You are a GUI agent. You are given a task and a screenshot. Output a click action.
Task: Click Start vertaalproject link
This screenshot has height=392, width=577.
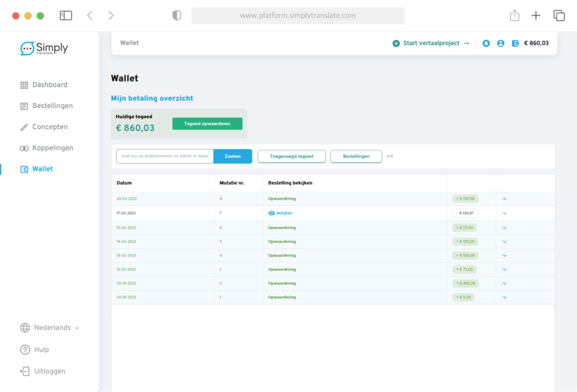(431, 43)
